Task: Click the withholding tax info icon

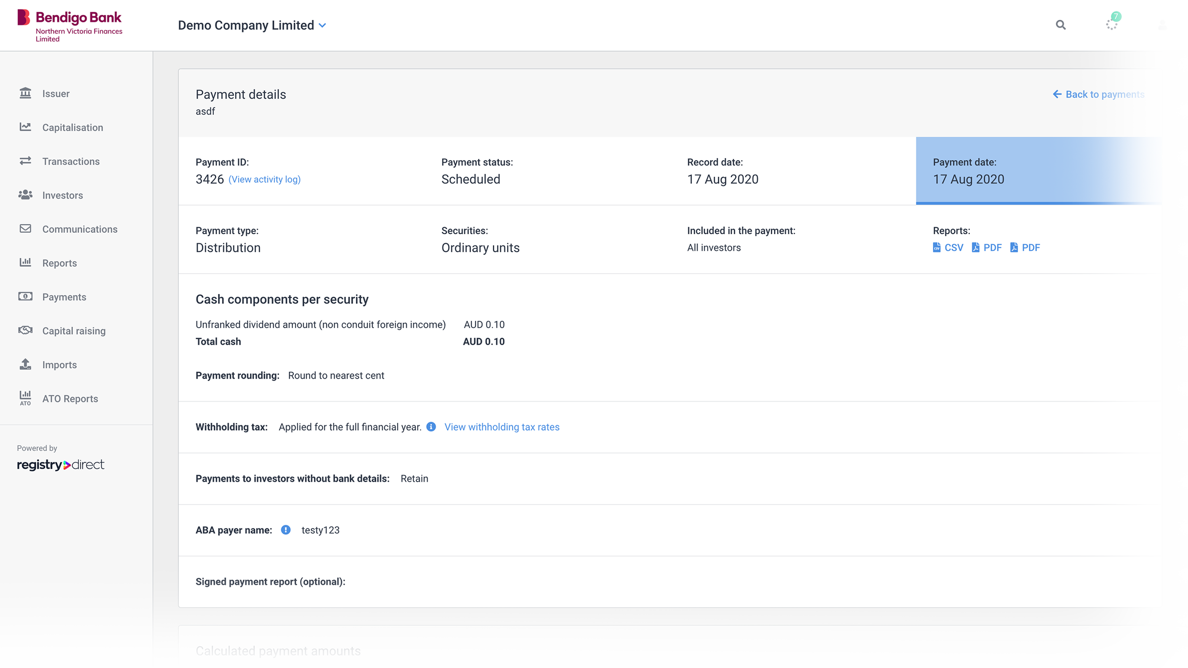Action: tap(431, 427)
